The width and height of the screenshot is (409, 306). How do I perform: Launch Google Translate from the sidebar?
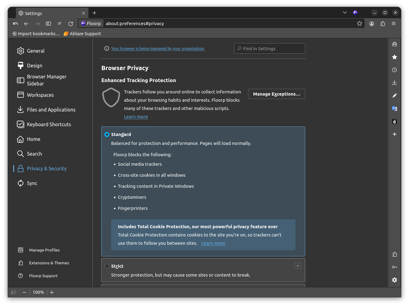(395, 108)
